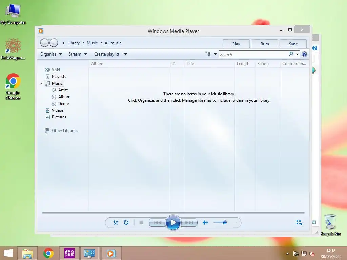This screenshot has height=260, width=347.
Task: Click in the Search box
Action: 253,55
